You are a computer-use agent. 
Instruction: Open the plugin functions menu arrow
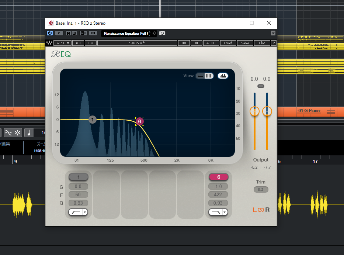(x=273, y=33)
